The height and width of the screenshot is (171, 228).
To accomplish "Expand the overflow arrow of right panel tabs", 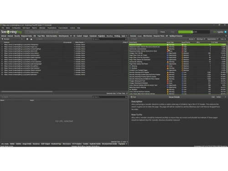I will [226, 36].
